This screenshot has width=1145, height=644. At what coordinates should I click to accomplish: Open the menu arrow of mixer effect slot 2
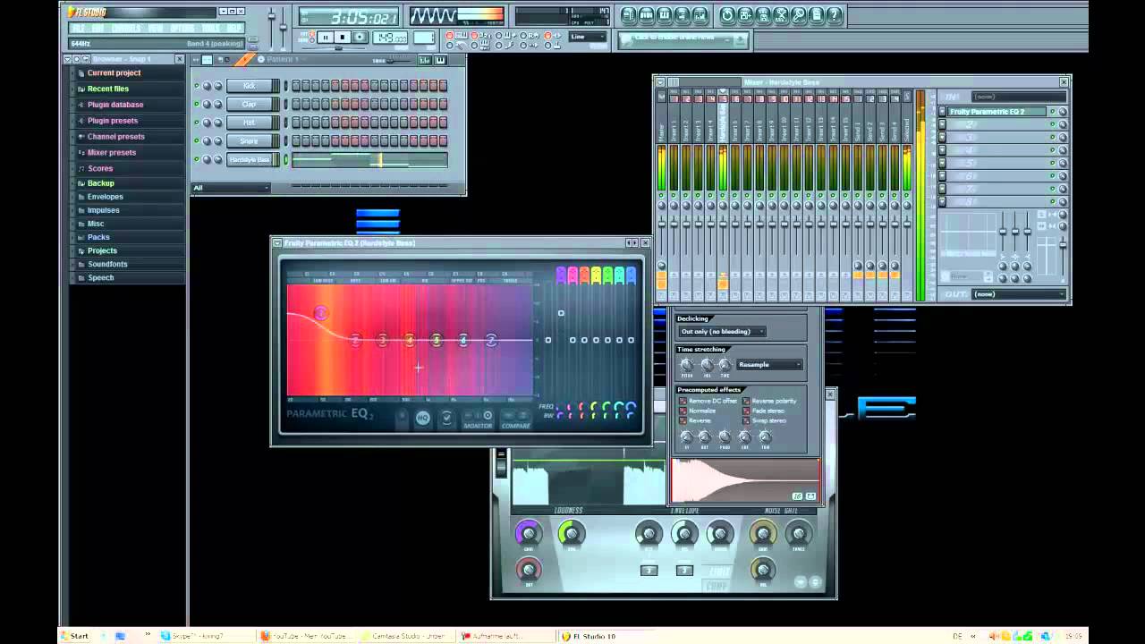943,124
